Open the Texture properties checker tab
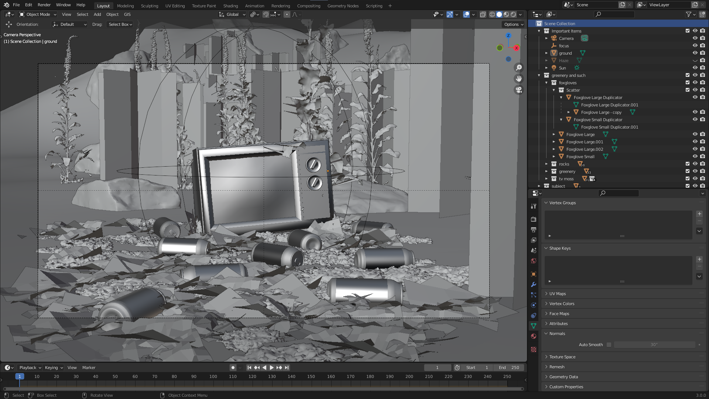This screenshot has width=709, height=399. click(x=534, y=349)
